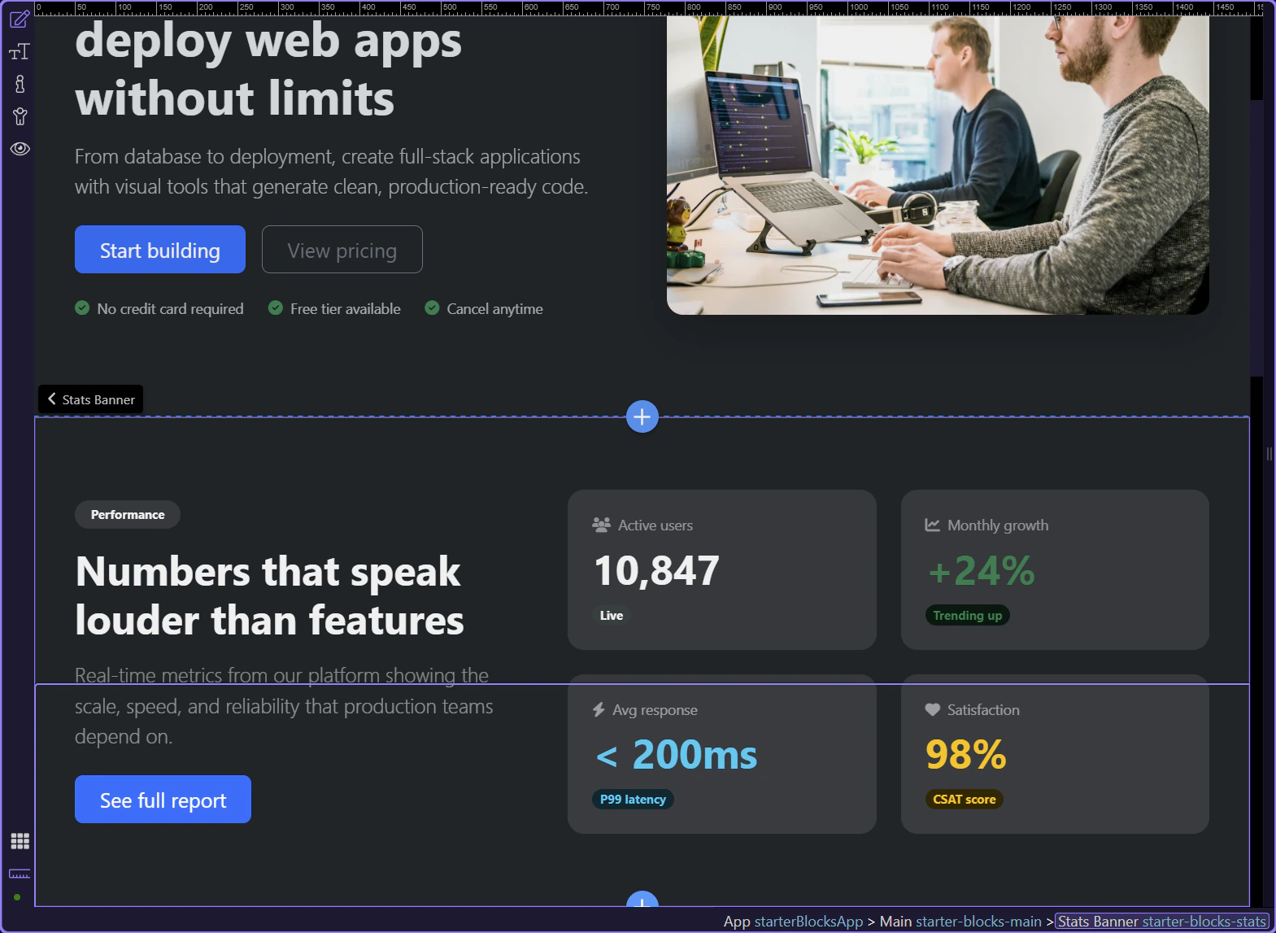Open the nine-dot grid icon
The image size is (1276, 933).
(20, 841)
